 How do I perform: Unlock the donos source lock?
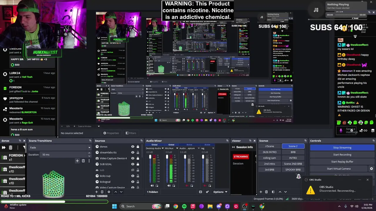point(138,147)
